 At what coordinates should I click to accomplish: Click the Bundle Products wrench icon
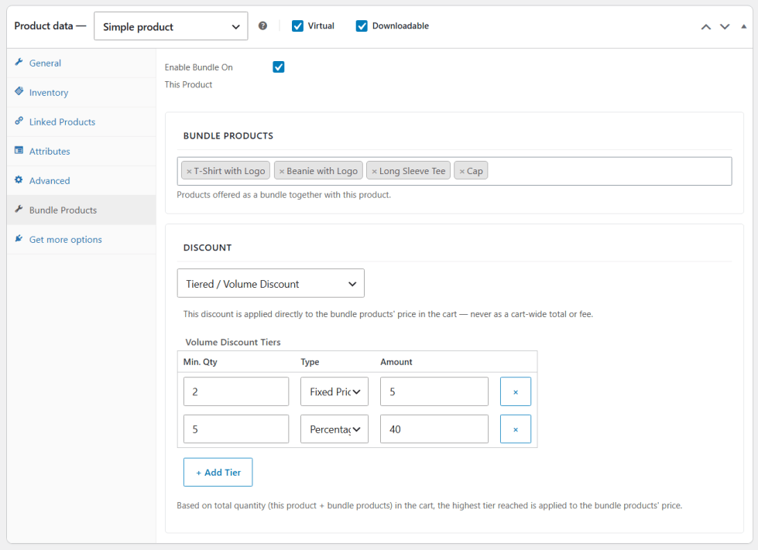[19, 209]
